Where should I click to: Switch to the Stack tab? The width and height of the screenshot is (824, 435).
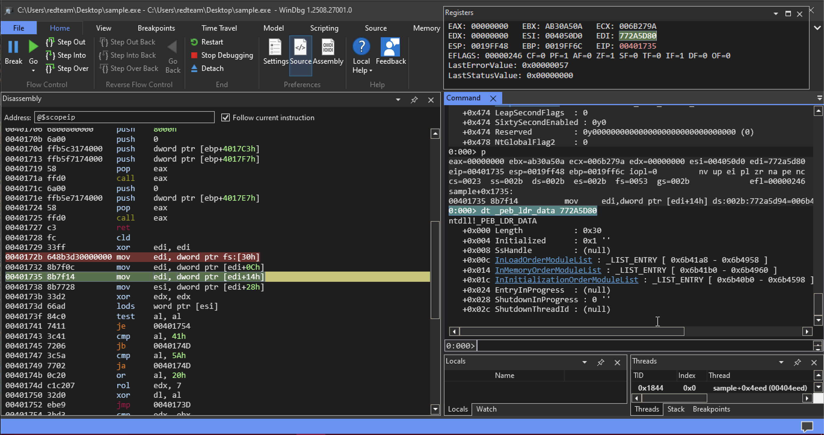(x=675, y=409)
